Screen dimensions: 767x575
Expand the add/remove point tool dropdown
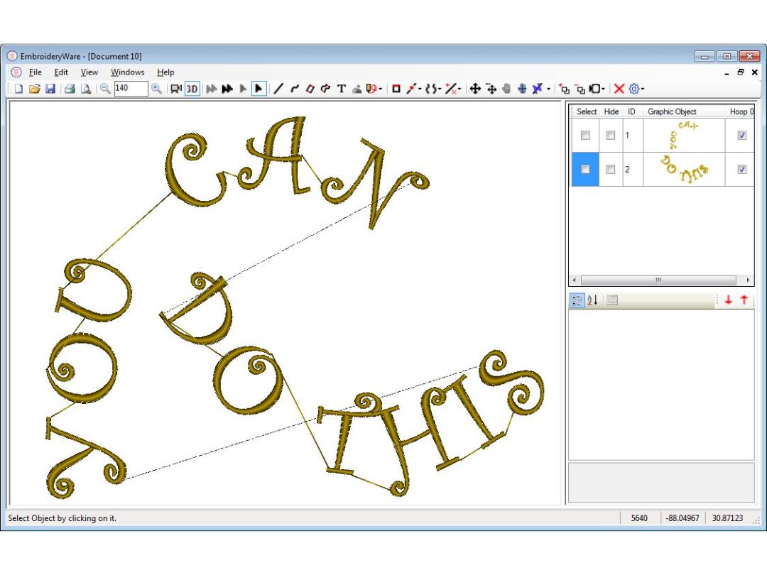coord(459,89)
